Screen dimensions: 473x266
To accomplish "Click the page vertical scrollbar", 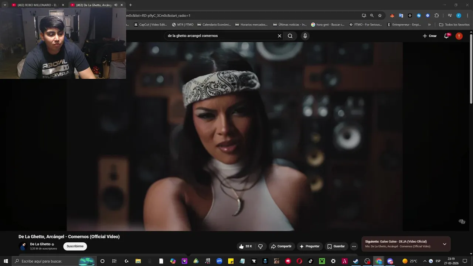I will 471,69.
